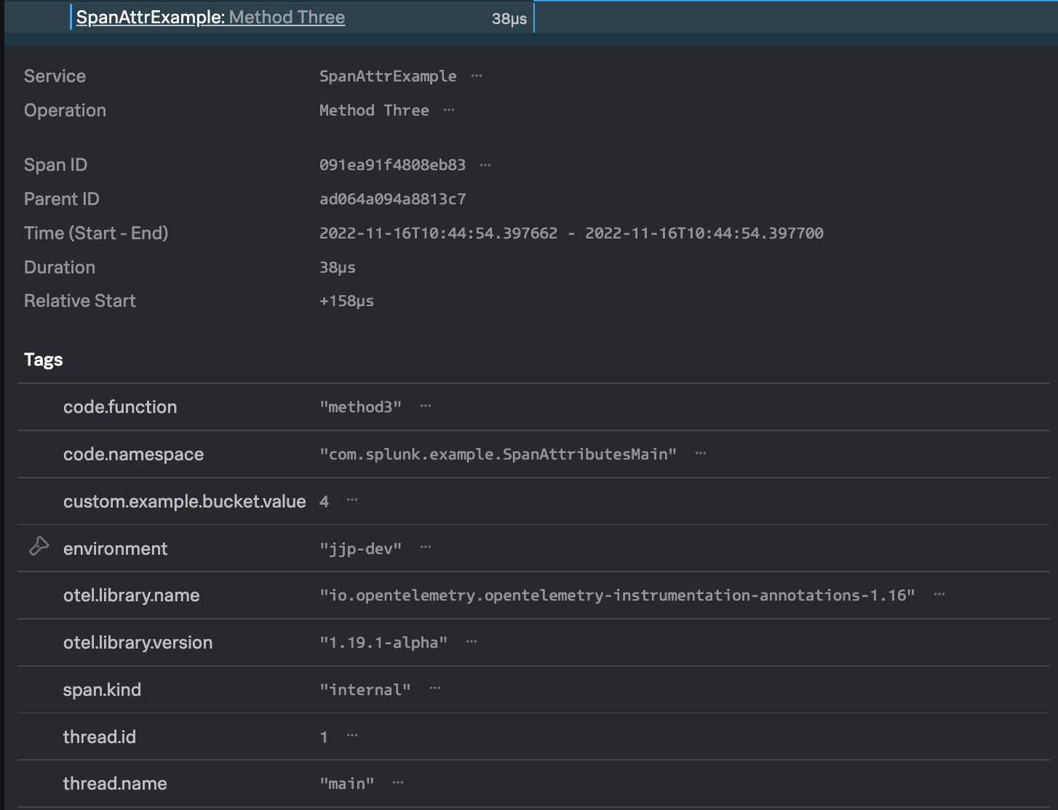Open the menu next to custom.example.bucket.value
This screenshot has height=810, width=1058.
click(351, 501)
